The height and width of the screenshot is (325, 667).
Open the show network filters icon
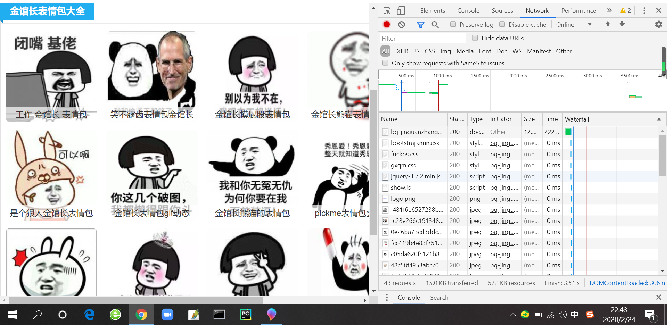420,25
